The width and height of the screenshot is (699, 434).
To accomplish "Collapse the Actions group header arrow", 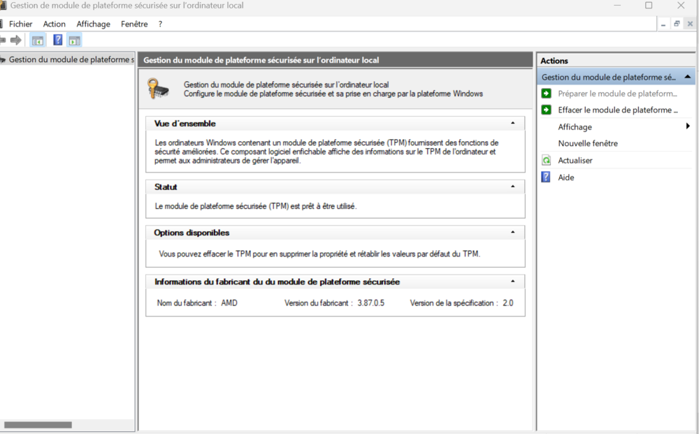I will (688, 77).
